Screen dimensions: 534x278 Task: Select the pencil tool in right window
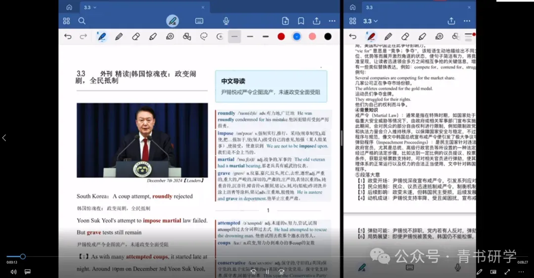388,37
